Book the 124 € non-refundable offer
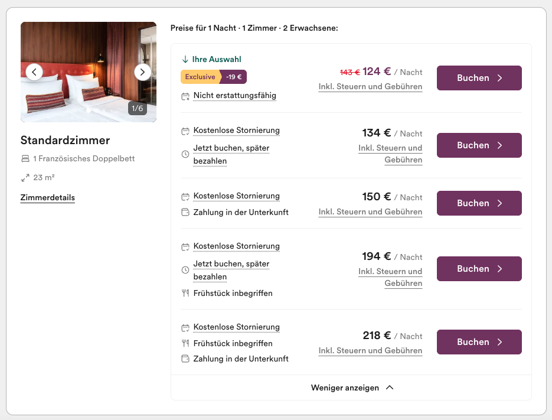Screen dimensions: 552x420 [479, 78]
